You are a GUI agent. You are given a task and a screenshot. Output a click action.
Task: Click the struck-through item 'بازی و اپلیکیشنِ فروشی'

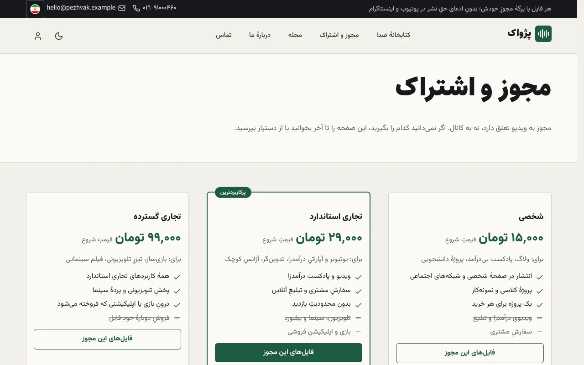(319, 332)
